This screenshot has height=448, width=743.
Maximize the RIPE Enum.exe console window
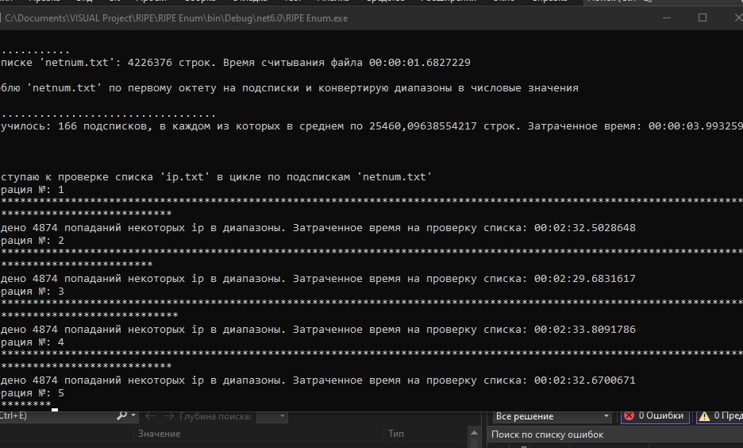[x=703, y=18]
